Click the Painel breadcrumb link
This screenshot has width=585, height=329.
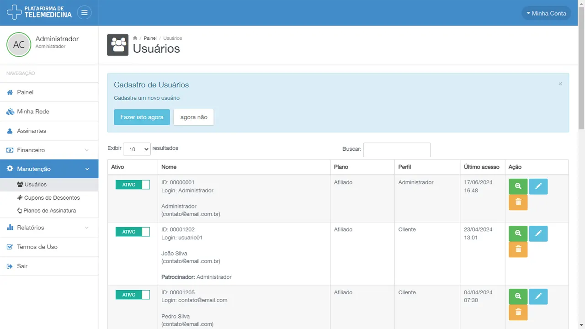[150, 38]
